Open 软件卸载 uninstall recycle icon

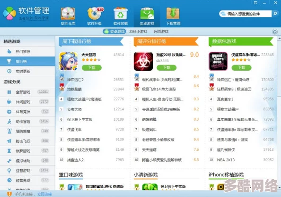pyautogui.click(x=121, y=16)
